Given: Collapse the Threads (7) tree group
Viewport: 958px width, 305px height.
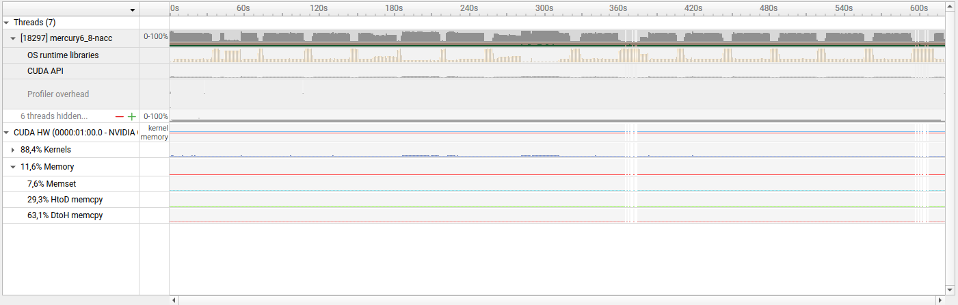Looking at the screenshot, I should (7, 23).
